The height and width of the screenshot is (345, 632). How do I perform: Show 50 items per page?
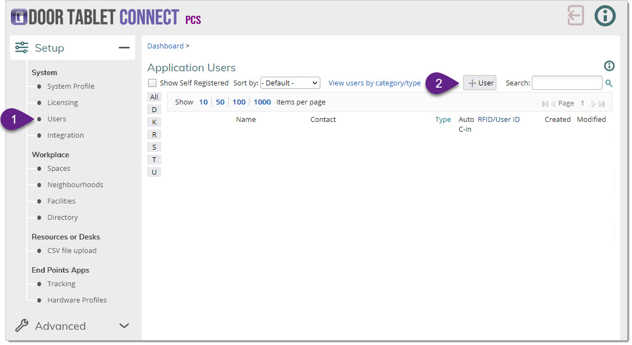220,102
